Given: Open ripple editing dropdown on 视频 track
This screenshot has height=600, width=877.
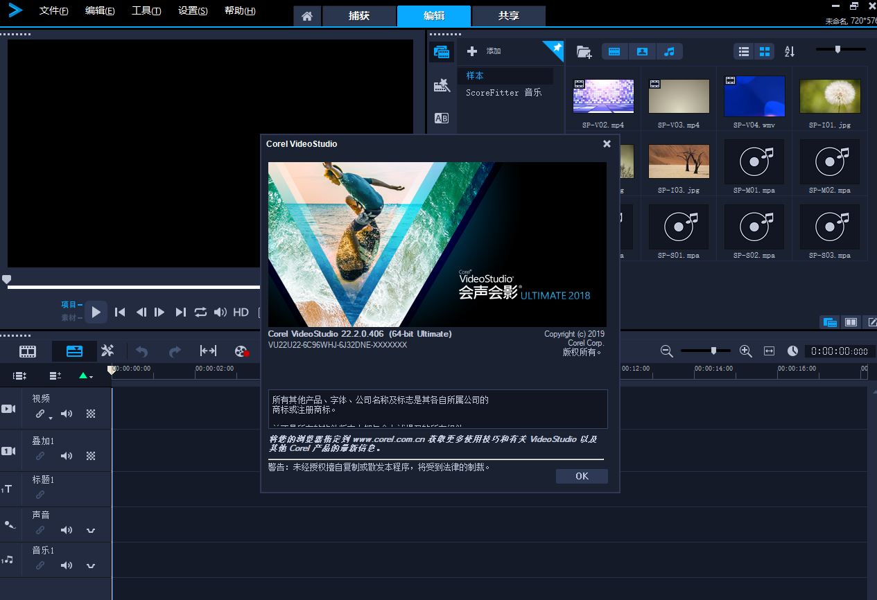Looking at the screenshot, I should point(50,418).
